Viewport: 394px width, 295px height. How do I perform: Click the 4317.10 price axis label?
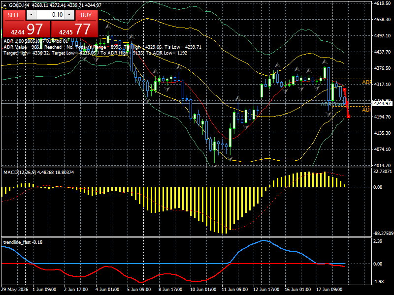(x=382, y=84)
